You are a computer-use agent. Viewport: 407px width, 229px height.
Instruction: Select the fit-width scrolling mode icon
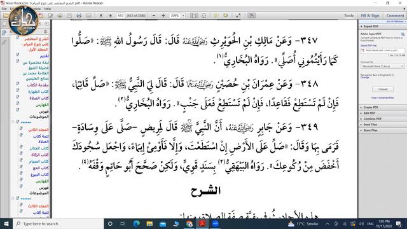coord(194,15)
